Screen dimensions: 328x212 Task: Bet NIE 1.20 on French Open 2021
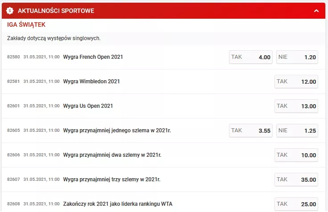point(297,57)
